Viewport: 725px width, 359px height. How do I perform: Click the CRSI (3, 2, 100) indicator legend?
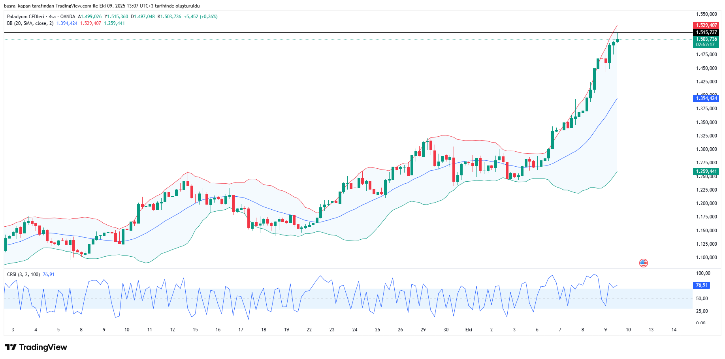pos(23,274)
